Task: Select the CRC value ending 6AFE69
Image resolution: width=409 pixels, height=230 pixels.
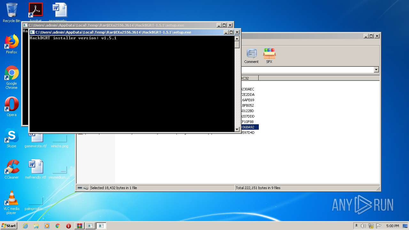Action: tap(248, 100)
